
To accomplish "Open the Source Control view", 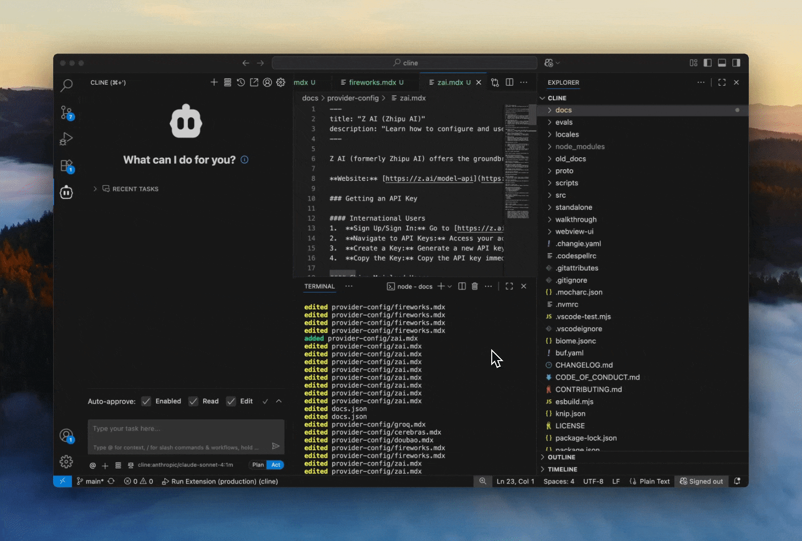I will tap(66, 113).
